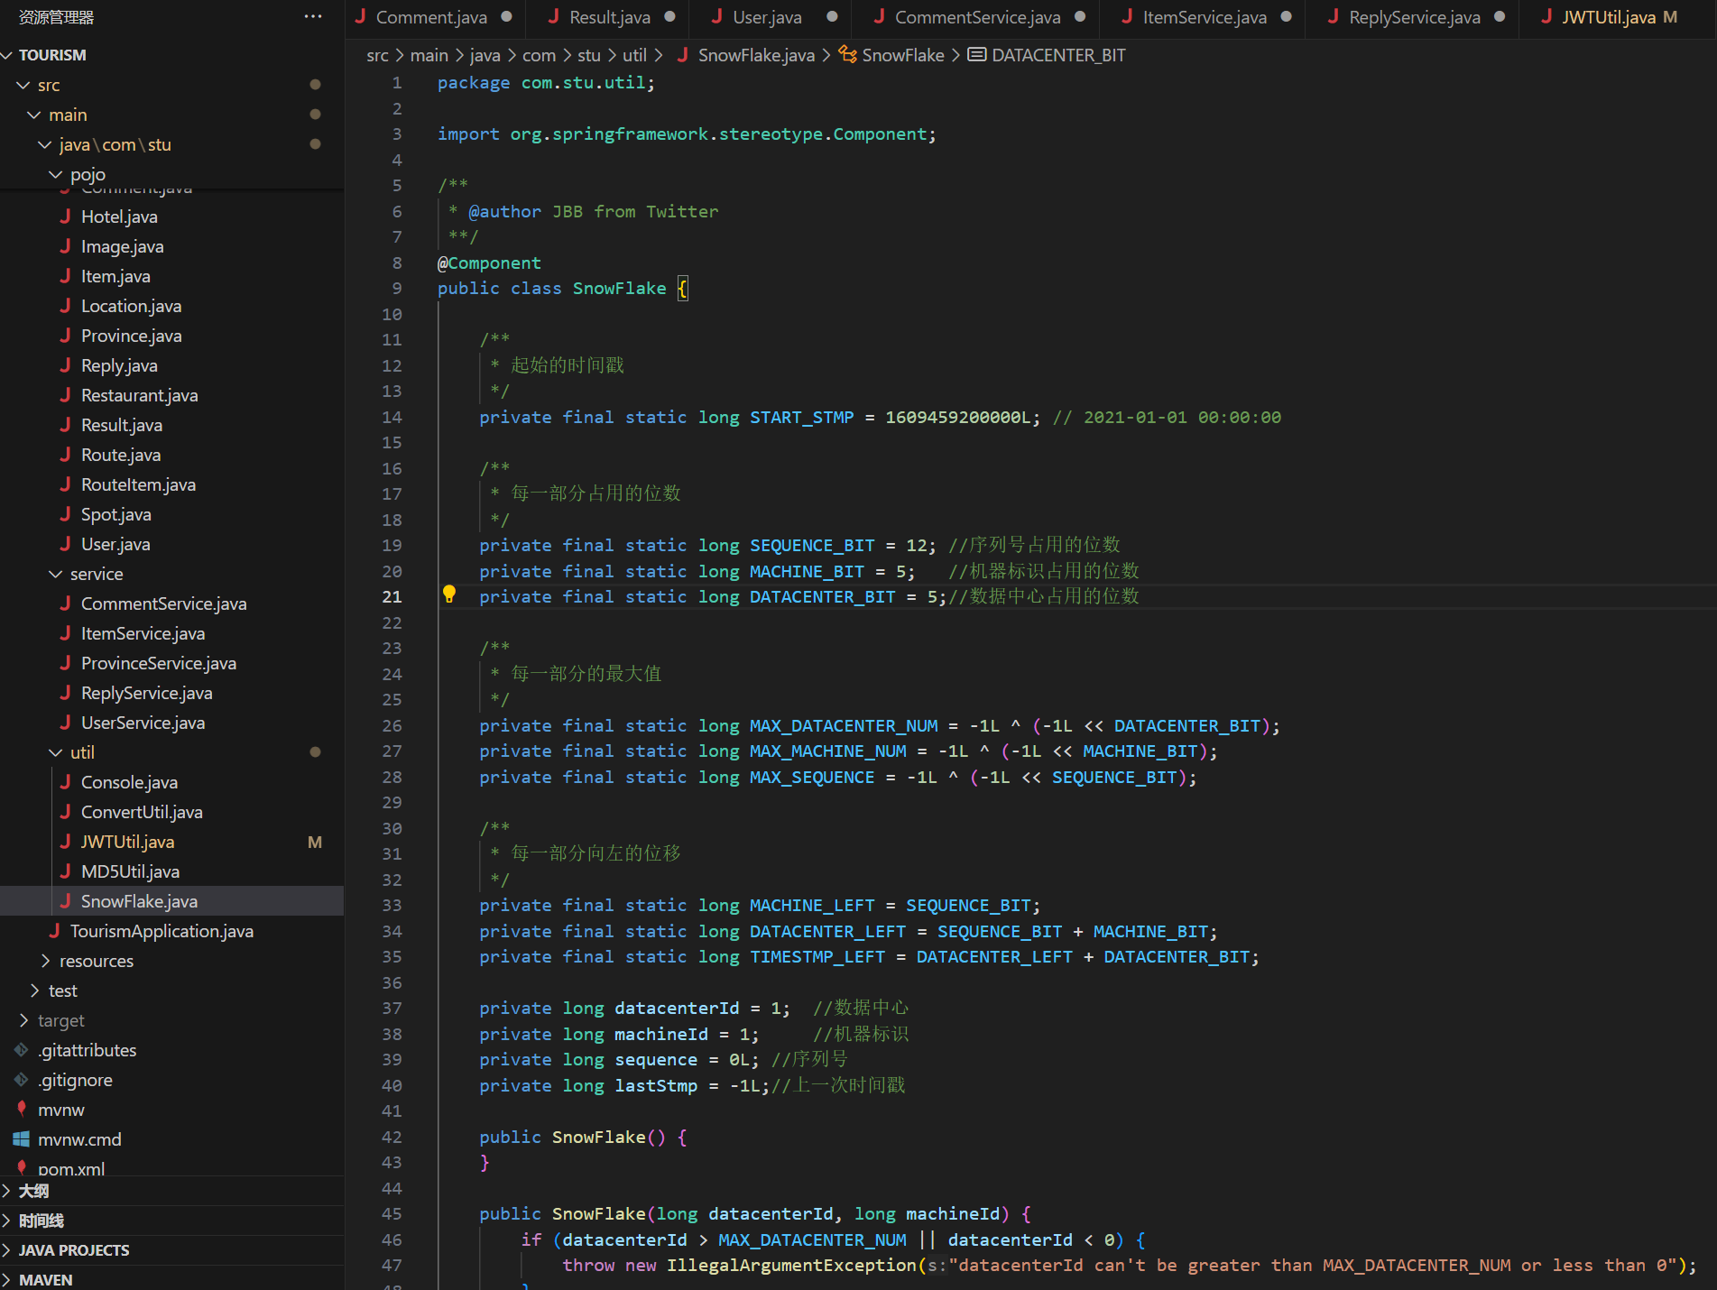Click the unsaved dot on Comment.java tab
The height and width of the screenshot is (1290, 1717).
coord(507,16)
